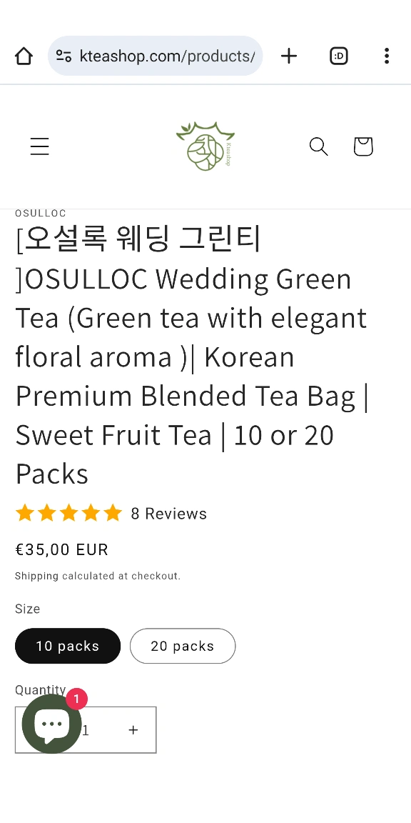Click the chat notification badge
The image size is (411, 823).
point(76,699)
